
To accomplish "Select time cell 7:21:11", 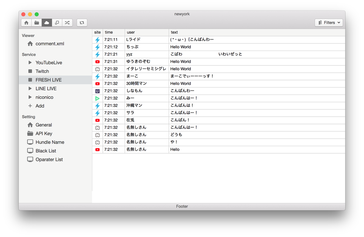I will tap(114, 40).
